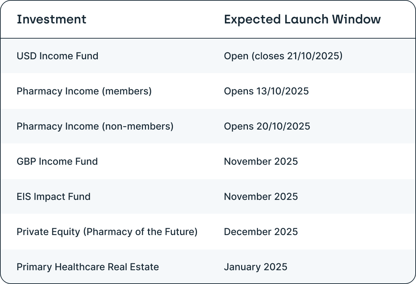
Task: Click the January 2025 launch cell
Action: tap(255, 267)
